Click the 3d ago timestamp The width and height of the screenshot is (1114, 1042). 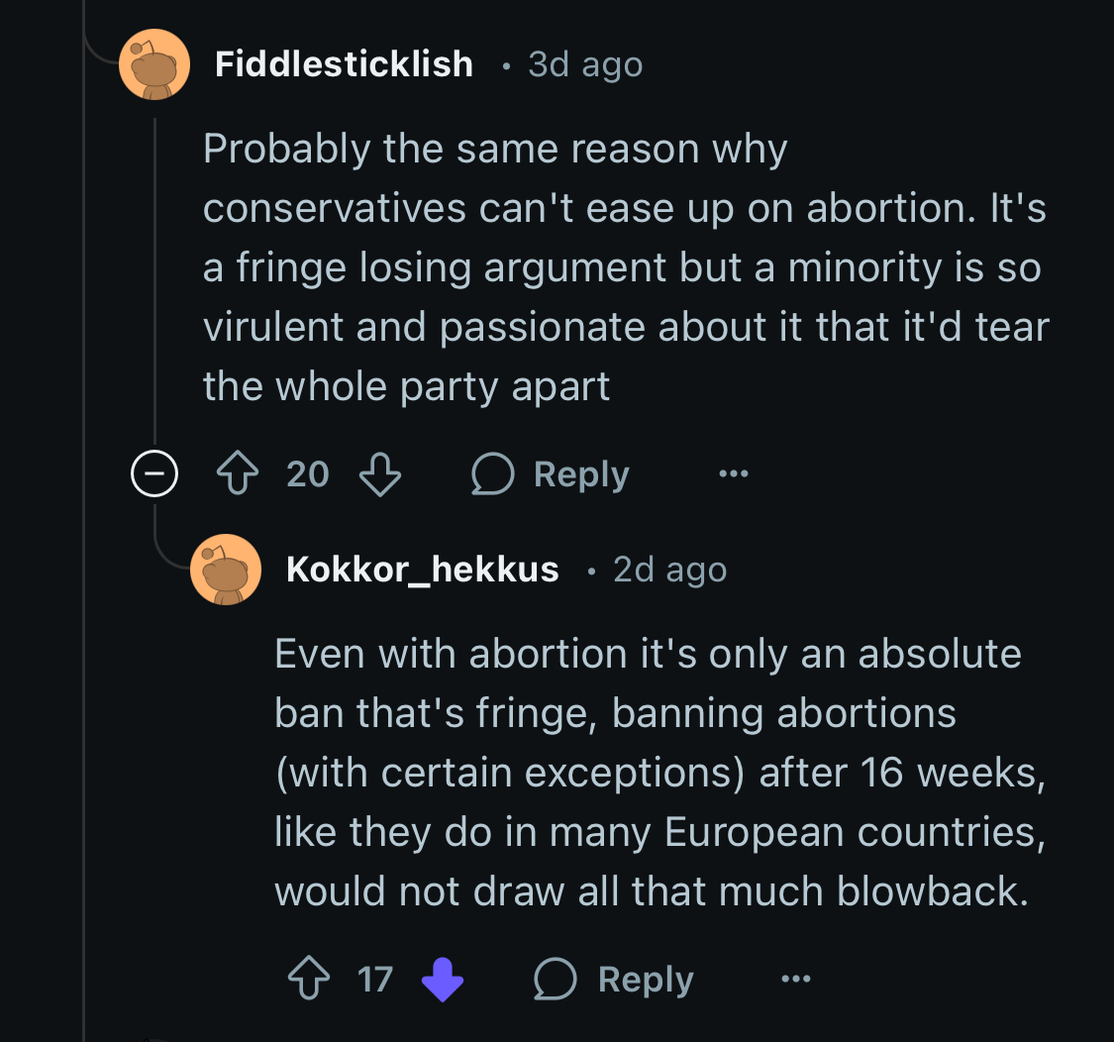pos(585,64)
